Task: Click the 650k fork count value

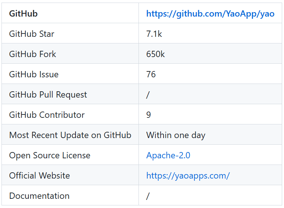Action: (155, 54)
